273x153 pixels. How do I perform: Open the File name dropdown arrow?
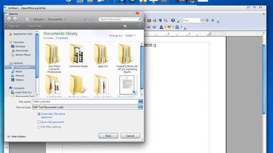pyautogui.click(x=140, y=102)
